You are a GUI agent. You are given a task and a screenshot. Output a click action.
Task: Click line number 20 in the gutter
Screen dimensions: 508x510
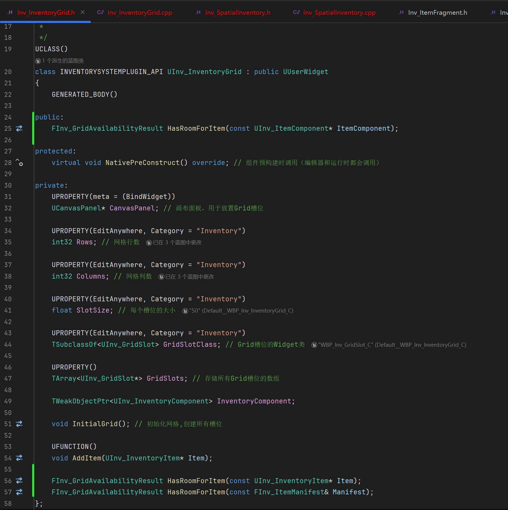pyautogui.click(x=8, y=72)
